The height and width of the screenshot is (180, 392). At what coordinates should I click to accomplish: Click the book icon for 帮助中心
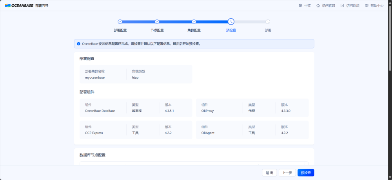(x=367, y=5)
